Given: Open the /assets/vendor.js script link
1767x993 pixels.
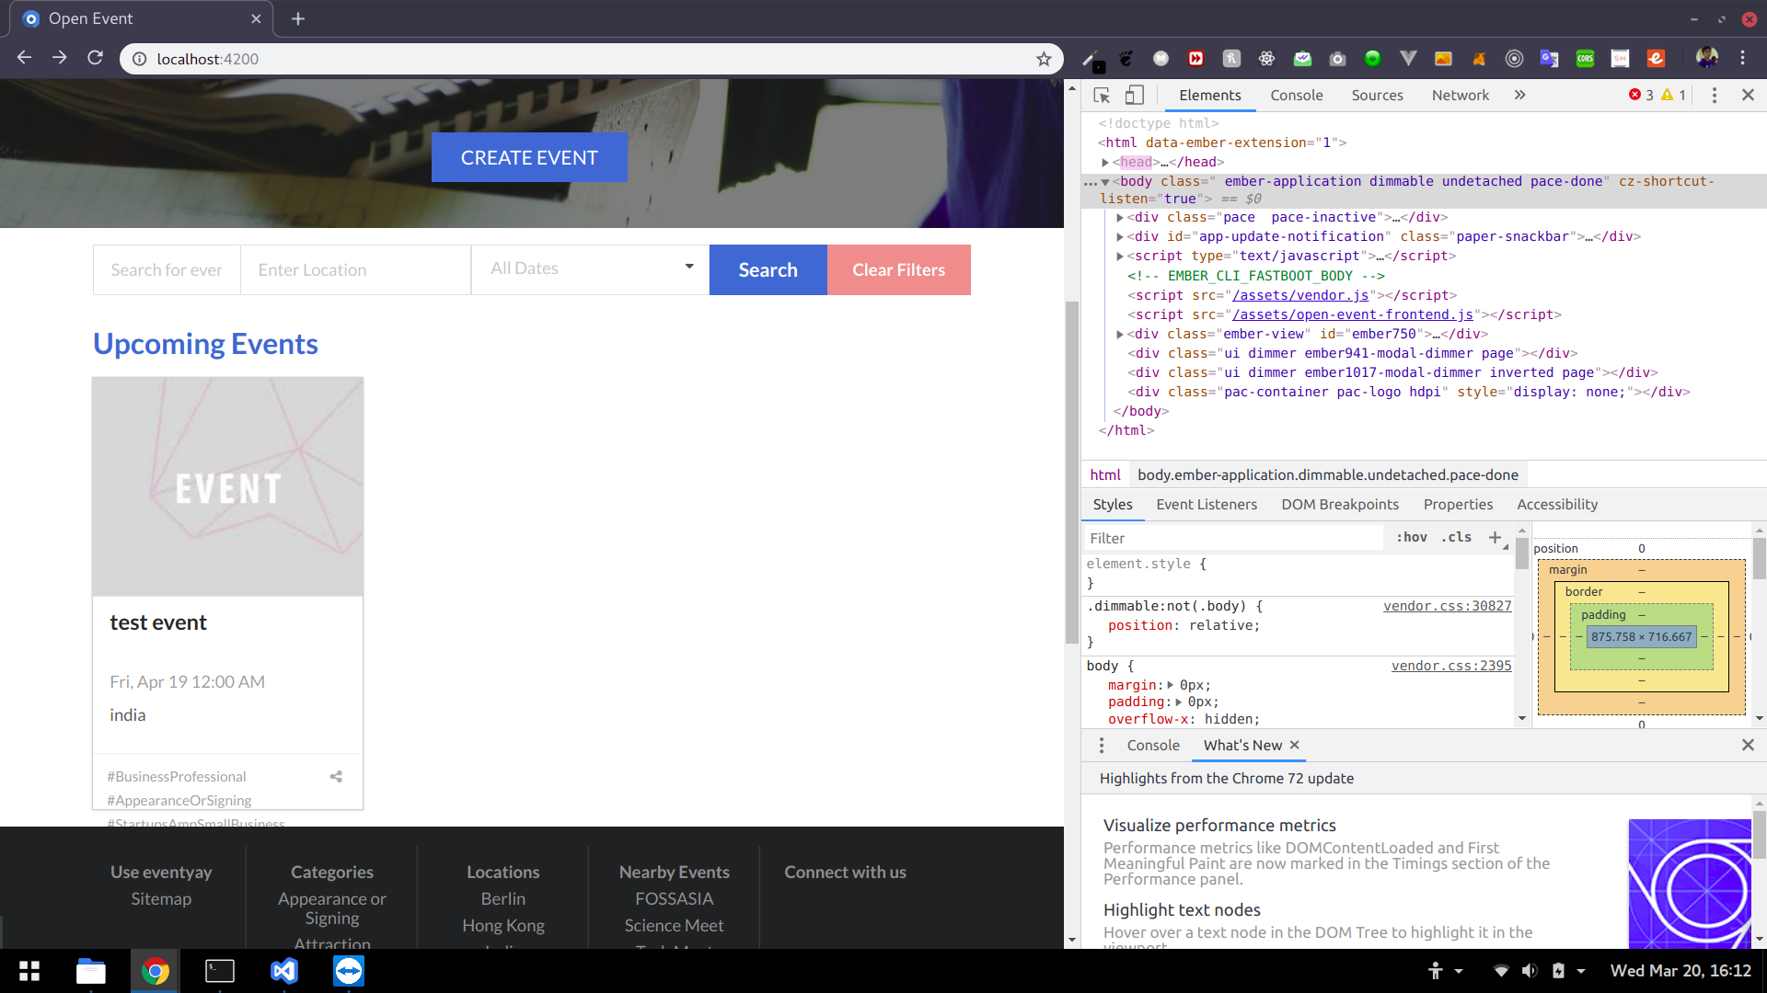Looking at the screenshot, I should (1300, 295).
